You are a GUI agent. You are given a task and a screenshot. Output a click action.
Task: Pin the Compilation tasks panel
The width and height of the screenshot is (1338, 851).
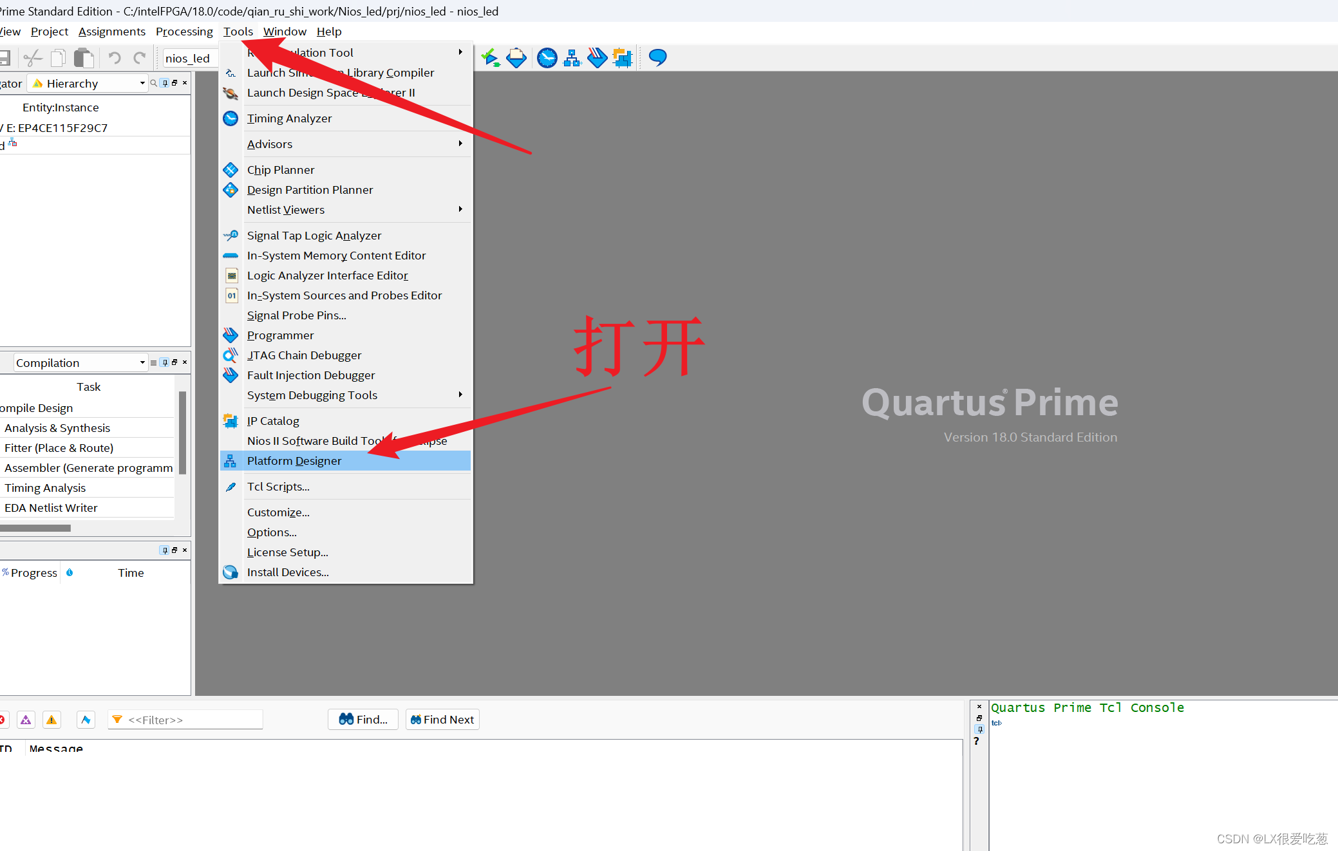click(165, 362)
